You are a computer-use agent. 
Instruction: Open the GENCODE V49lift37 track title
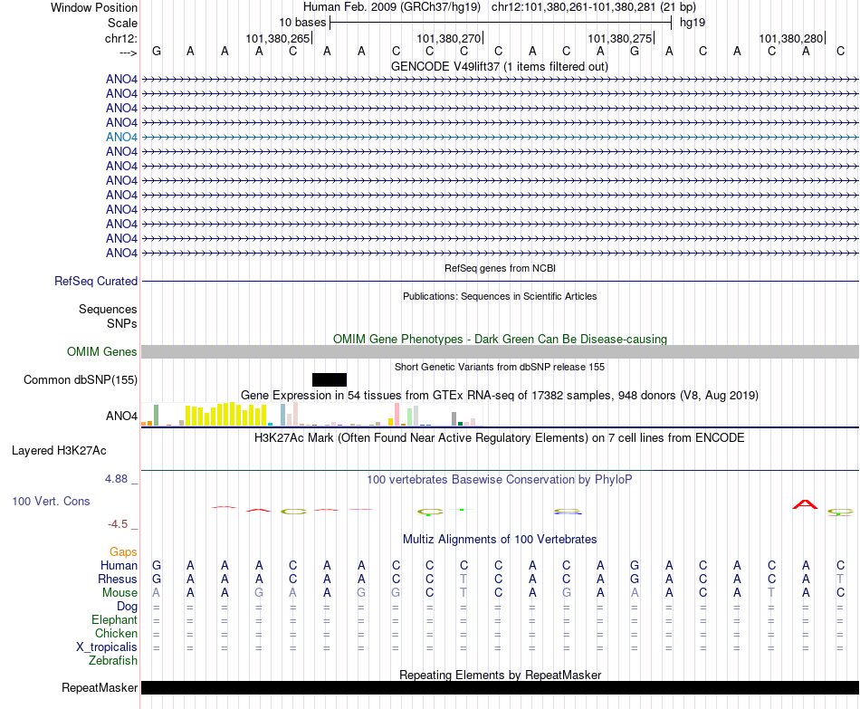pos(499,66)
